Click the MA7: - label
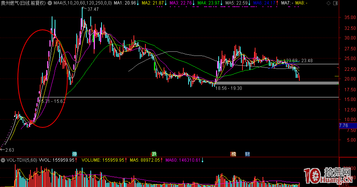The height and width of the screenshot is (187, 357). [x=287, y=3]
